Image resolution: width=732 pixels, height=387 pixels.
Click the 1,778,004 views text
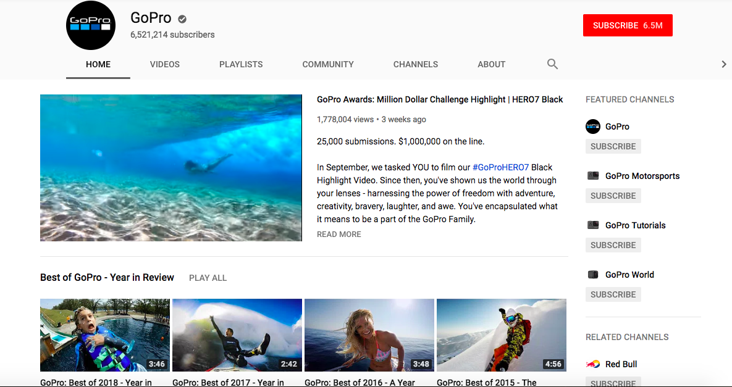click(345, 119)
